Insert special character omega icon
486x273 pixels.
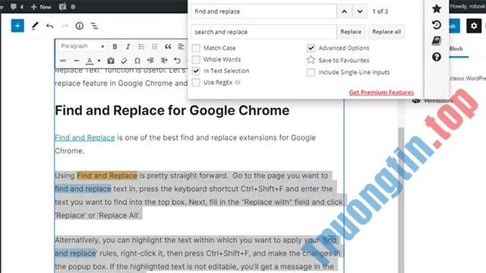[x=137, y=61]
